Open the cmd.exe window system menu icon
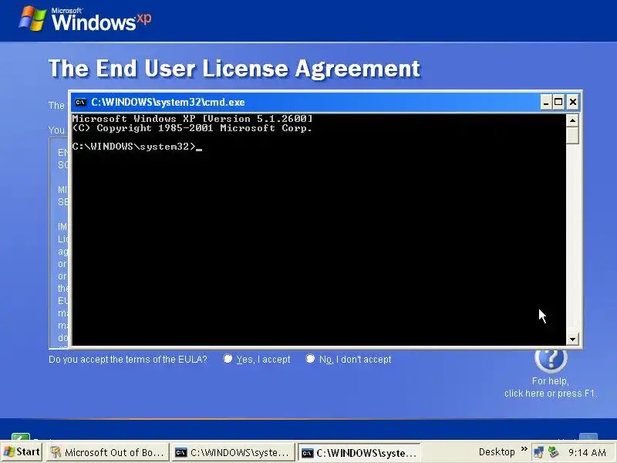The image size is (617, 463). point(81,103)
